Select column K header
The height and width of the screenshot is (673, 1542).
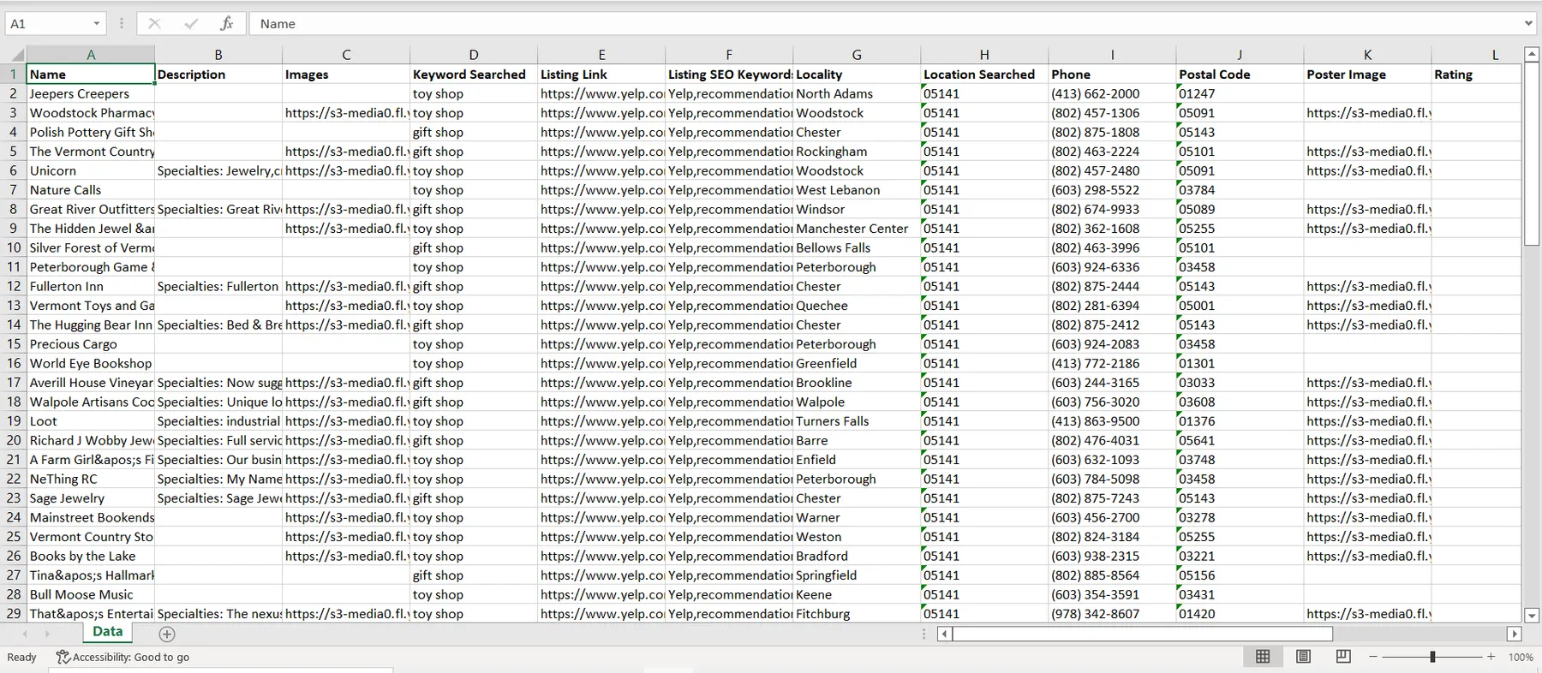tap(1367, 55)
